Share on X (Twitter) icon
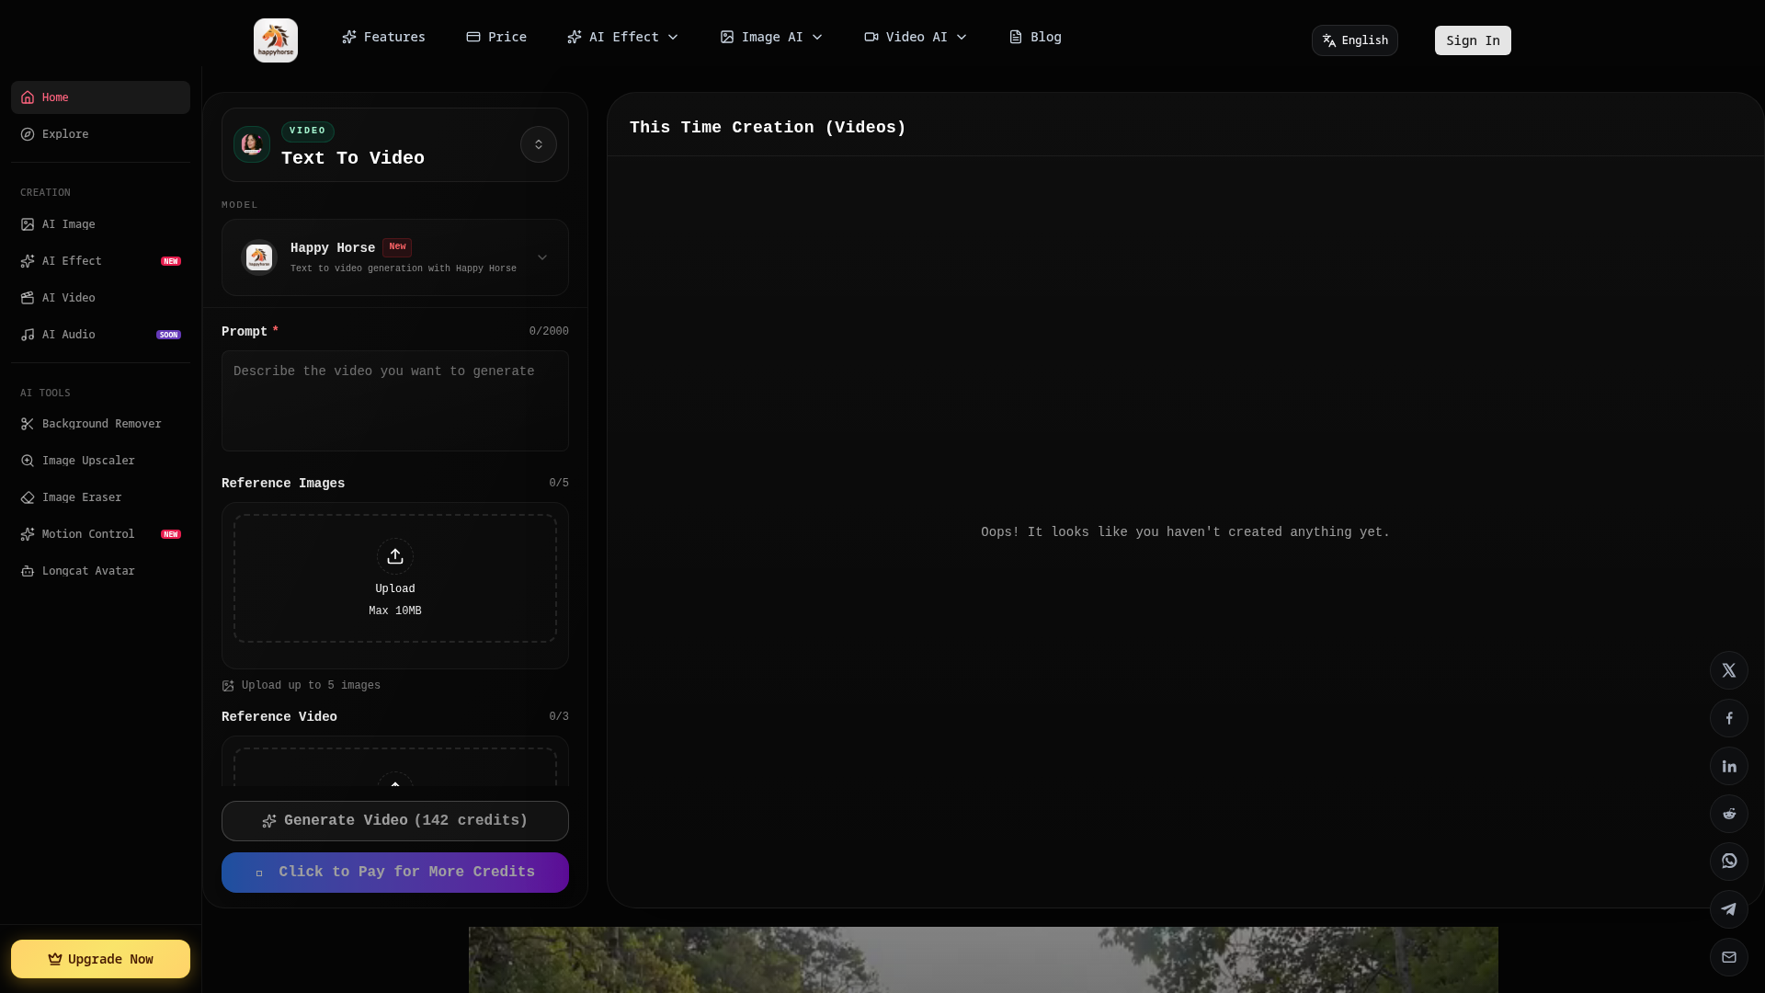This screenshot has height=993, width=1765. point(1728,670)
